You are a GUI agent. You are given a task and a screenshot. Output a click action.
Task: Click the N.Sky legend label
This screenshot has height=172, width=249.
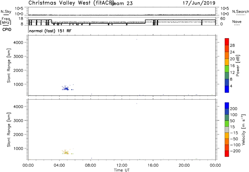click(x=6, y=11)
